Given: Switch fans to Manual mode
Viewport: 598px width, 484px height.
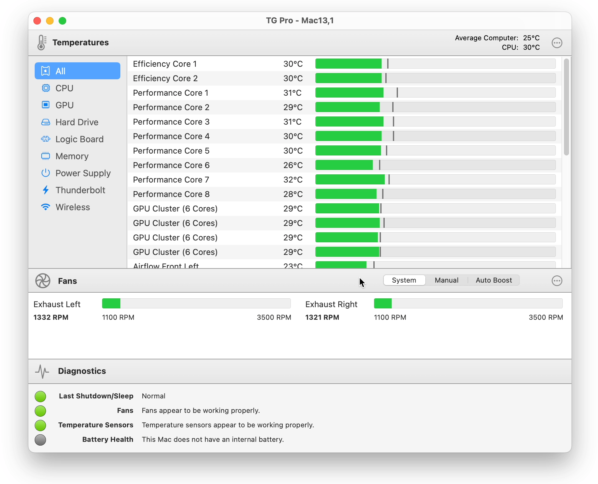Looking at the screenshot, I should [x=446, y=280].
